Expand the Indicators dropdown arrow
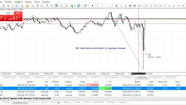Image resolution: width=186 pixels, height=105 pixels. [x=75, y=6]
